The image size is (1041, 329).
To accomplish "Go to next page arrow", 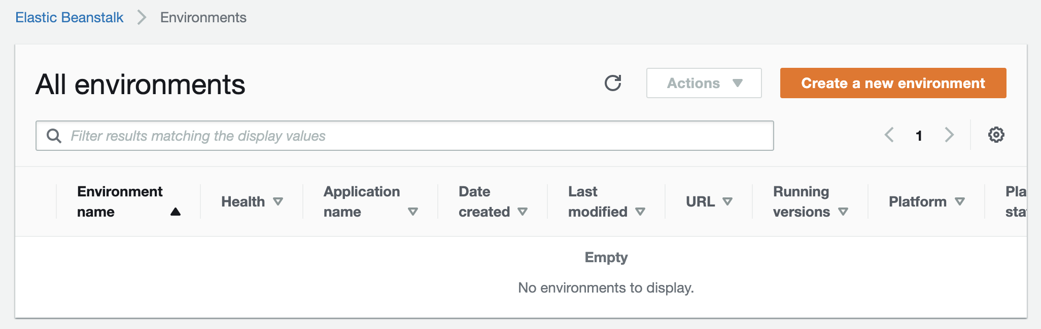I will (949, 135).
